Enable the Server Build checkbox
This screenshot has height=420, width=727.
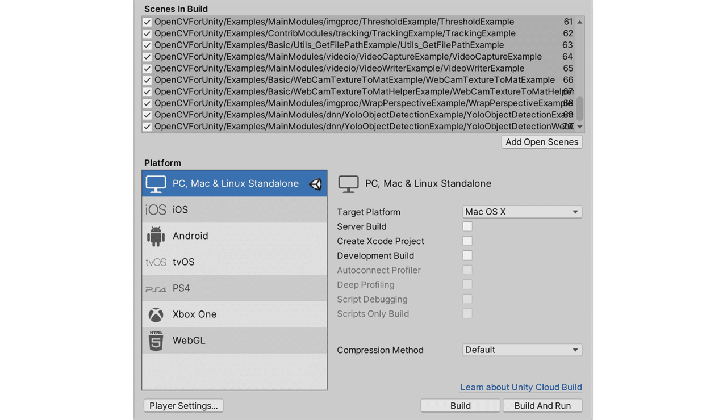467,226
